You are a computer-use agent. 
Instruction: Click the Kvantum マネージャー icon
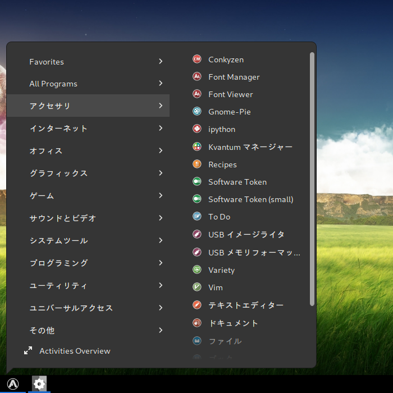coord(197,147)
